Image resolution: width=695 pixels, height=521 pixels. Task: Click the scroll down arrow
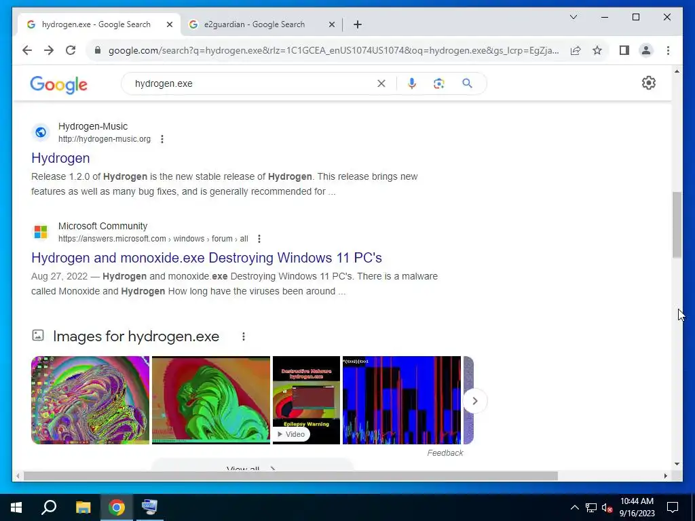tap(677, 464)
